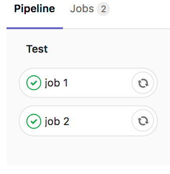This screenshot has height=174, width=170.
Task: Rerun the first Test stage job
Action: [x=143, y=83]
